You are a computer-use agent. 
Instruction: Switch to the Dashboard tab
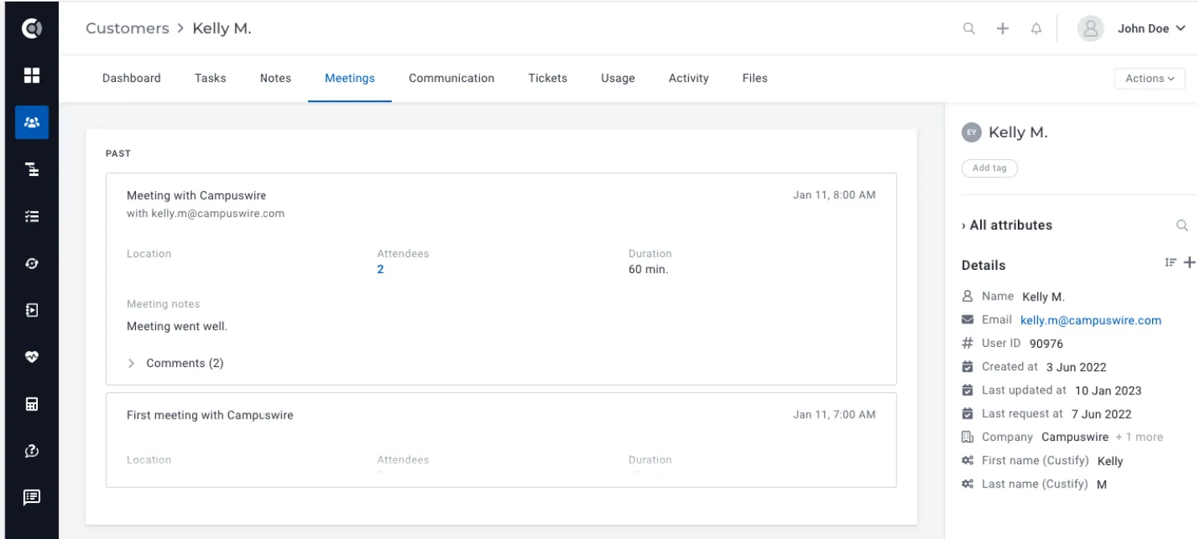[131, 78]
